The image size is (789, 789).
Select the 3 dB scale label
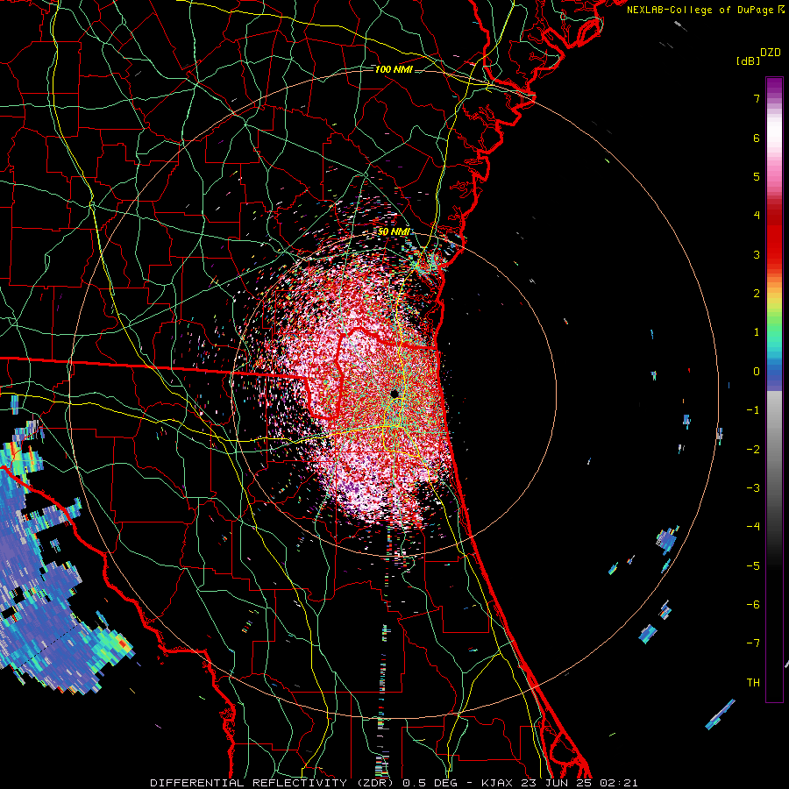click(757, 254)
